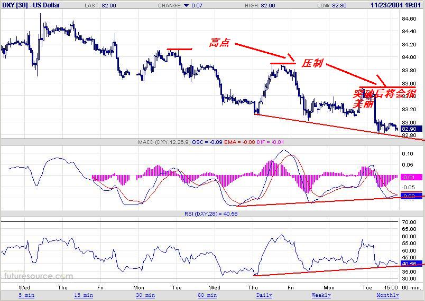Click the HIGH: 82.96 value
Viewport: 425px width, 301px height.
260,5
